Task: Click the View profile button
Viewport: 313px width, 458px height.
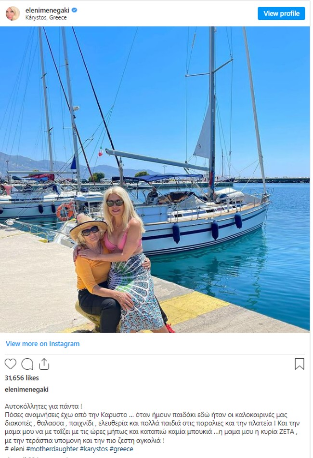Action: click(281, 13)
